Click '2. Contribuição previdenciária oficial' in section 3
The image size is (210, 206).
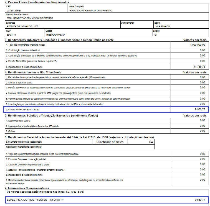pyautogui.click(x=23, y=50)
